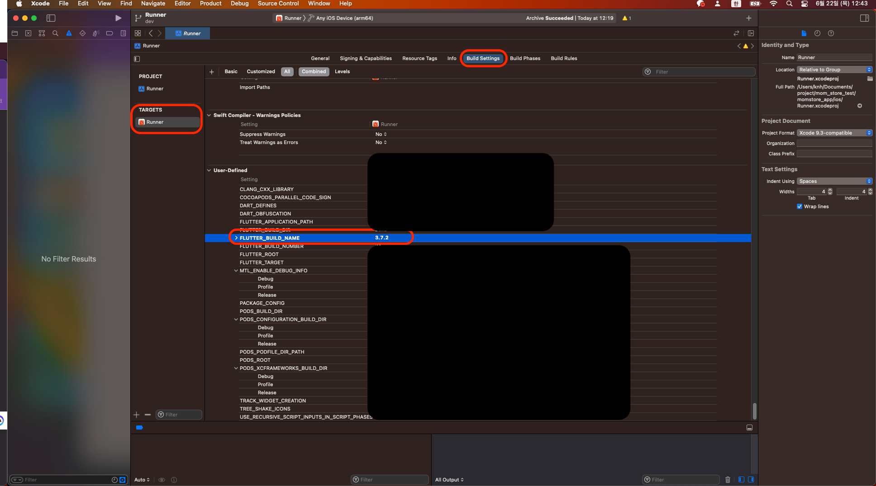Toggle the breakpoints activation tag

[x=139, y=428]
